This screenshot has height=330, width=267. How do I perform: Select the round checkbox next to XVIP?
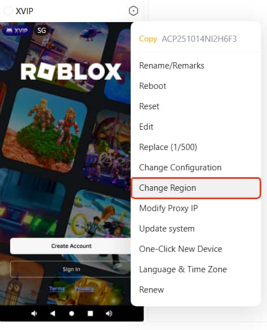(8, 11)
